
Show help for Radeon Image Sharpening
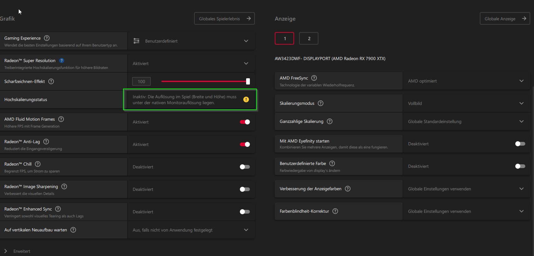(64, 186)
